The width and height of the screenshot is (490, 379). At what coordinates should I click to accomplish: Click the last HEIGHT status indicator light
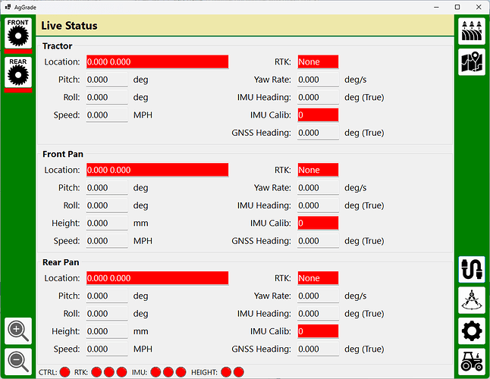pos(239,371)
